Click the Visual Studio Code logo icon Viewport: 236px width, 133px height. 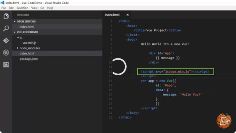pos(2,3)
